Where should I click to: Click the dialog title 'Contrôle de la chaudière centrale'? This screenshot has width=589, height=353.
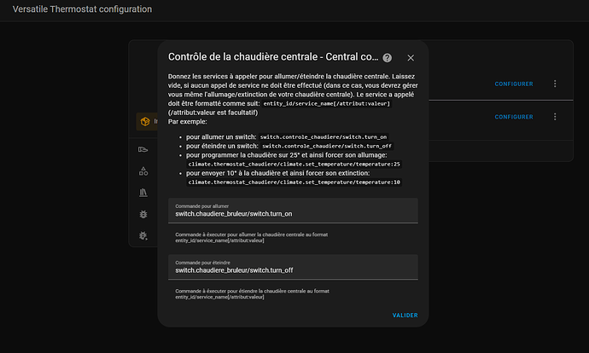[x=273, y=56]
